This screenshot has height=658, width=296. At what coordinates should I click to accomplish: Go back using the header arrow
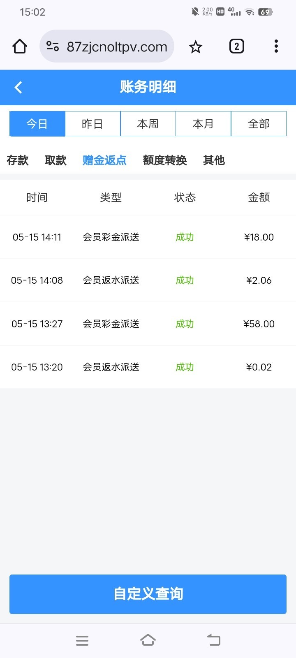coord(18,87)
